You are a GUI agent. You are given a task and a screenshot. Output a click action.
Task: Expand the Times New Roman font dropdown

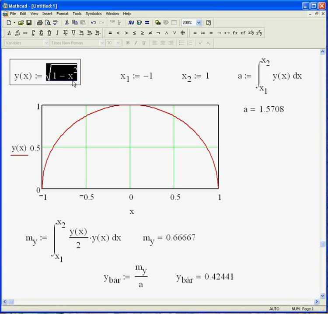(102, 43)
